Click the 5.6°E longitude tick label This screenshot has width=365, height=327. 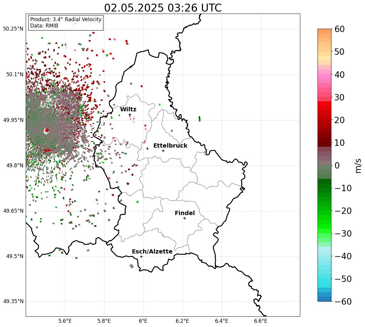tap(65, 321)
